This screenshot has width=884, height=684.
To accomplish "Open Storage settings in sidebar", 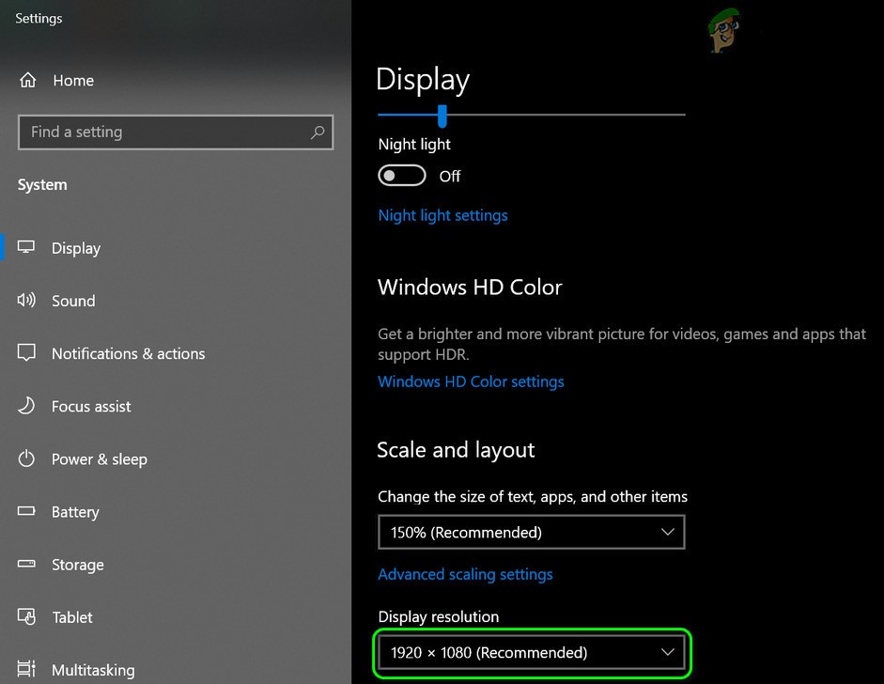I will click(x=77, y=565).
